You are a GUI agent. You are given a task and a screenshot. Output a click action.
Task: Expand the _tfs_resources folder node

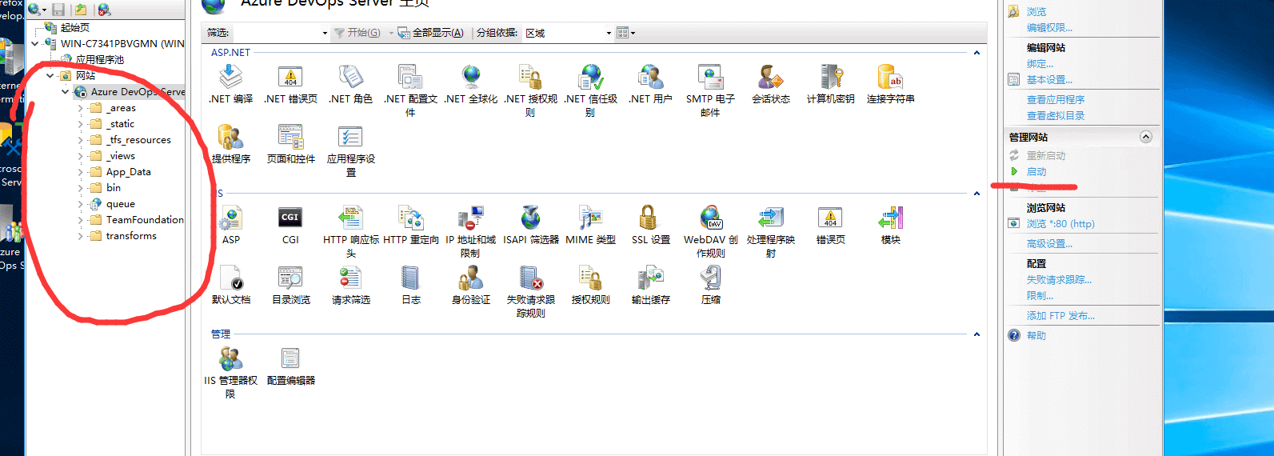pyautogui.click(x=81, y=140)
